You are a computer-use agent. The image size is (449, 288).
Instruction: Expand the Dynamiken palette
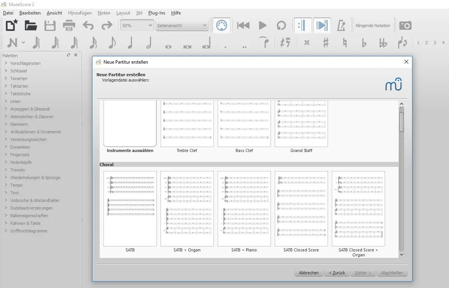pyautogui.click(x=6, y=147)
